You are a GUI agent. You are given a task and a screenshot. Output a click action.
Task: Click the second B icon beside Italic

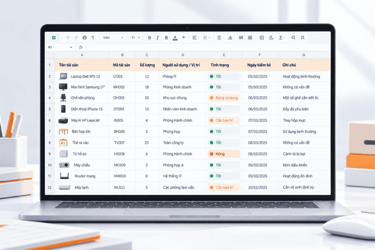[x=166, y=37]
